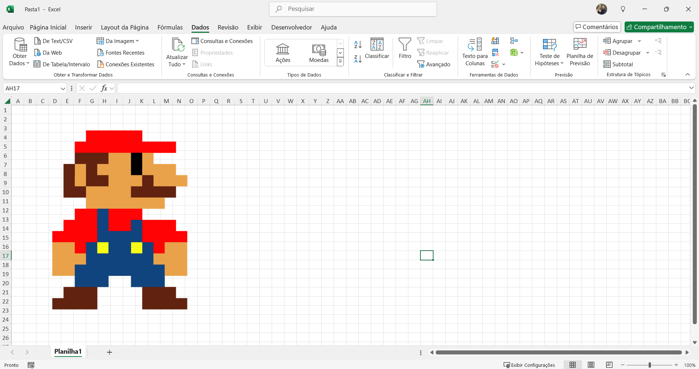Switch to Página Inicial tab
Image resolution: width=699 pixels, height=369 pixels.
(x=48, y=27)
